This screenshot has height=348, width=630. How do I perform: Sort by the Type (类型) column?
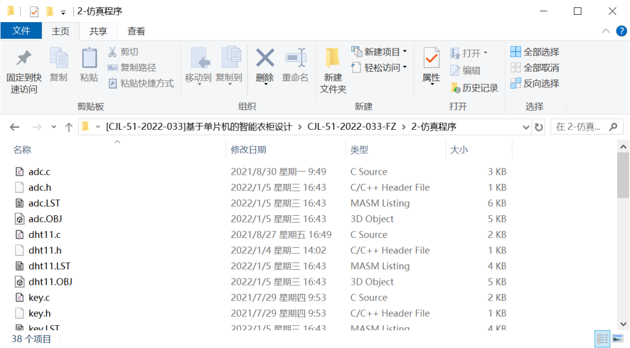coord(359,150)
